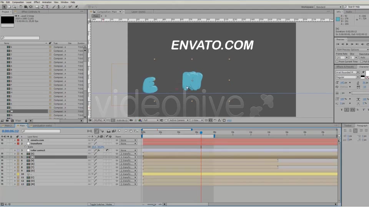Click the All Caps button
This screenshot has width=369, height=207.
point(352,110)
